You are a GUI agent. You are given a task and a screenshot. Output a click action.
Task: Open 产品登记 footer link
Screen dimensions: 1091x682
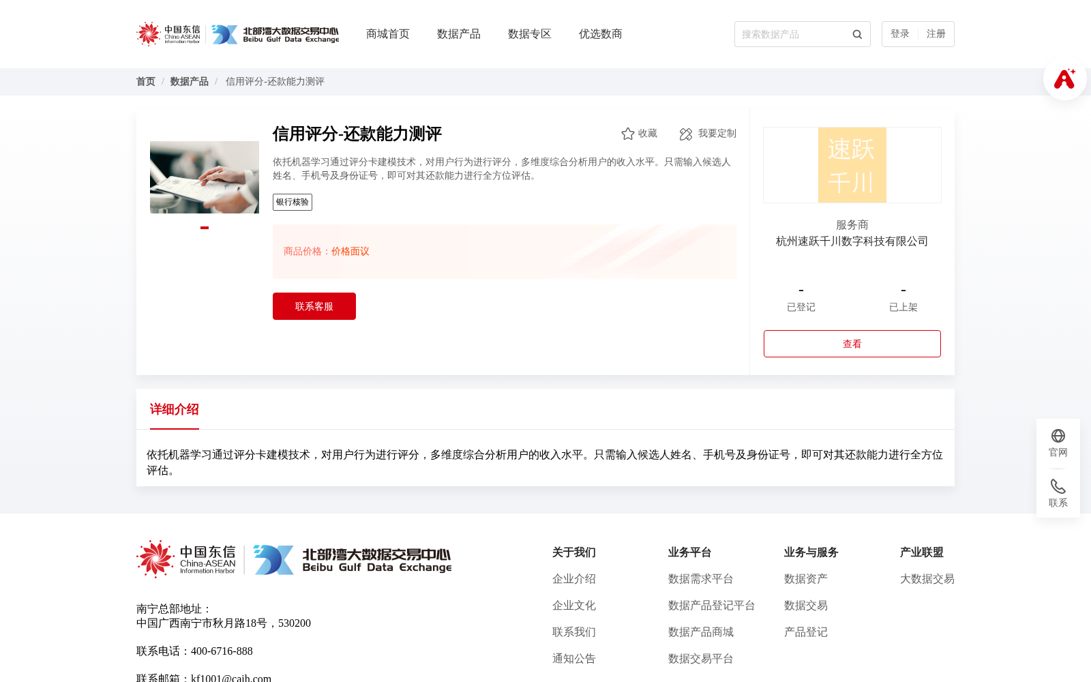pyautogui.click(x=806, y=632)
